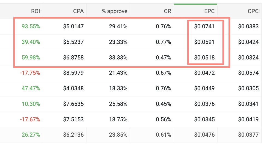Select the $8.5979 CPA value
This screenshot has width=273, height=150.
(x=73, y=73)
